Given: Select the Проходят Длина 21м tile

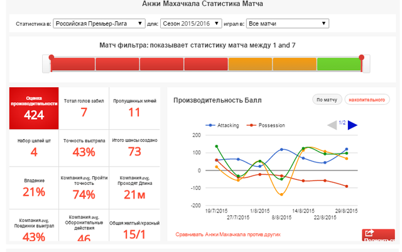Looking at the screenshot, I should coord(134,188).
